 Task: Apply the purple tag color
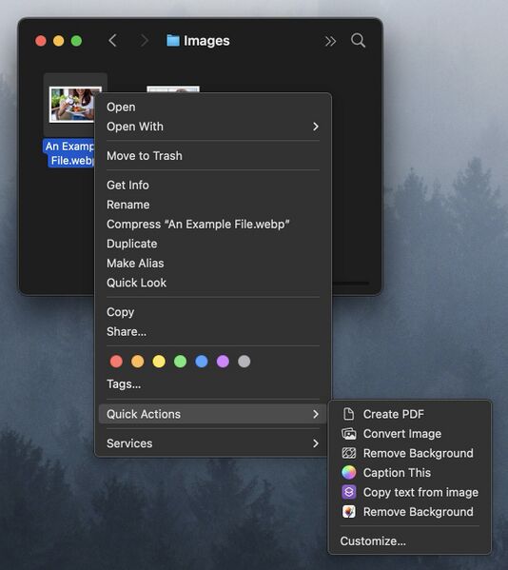pos(223,362)
